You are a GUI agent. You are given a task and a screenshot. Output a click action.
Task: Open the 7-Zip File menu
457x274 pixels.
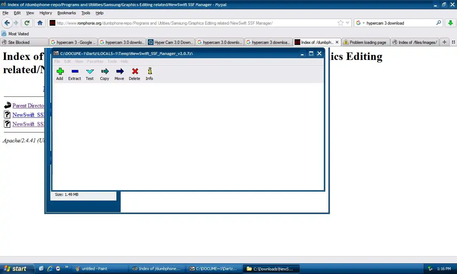pyautogui.click(x=57, y=61)
